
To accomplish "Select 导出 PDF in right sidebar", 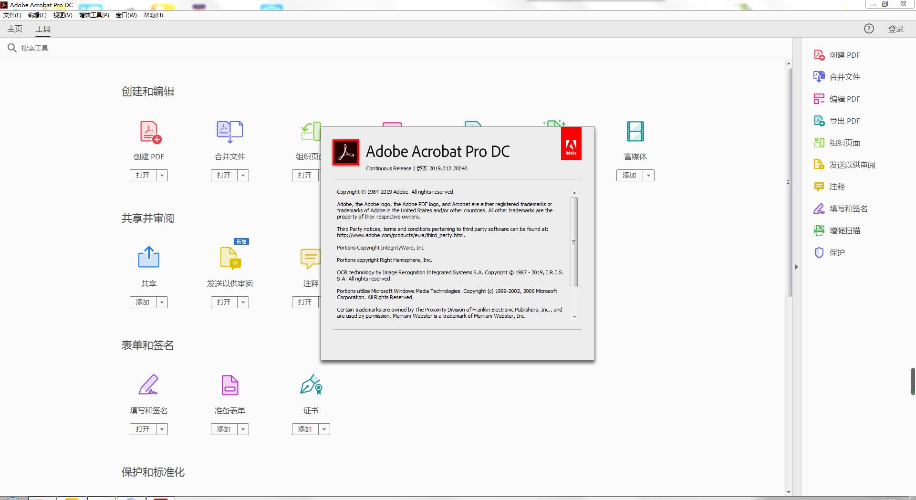I will [837, 121].
